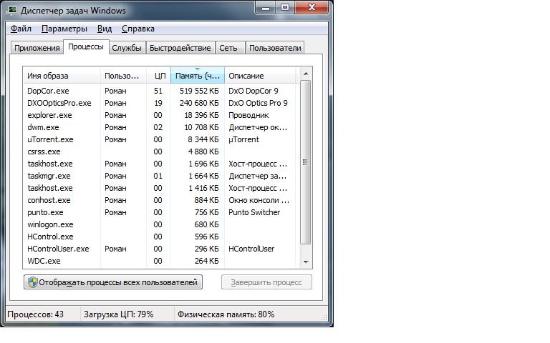Viewport: 550px width, 343px height.
Task: Click the Task Manager title bar icon
Action: click(x=12, y=10)
